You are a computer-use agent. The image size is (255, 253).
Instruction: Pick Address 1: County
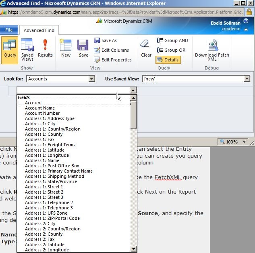(74, 134)
